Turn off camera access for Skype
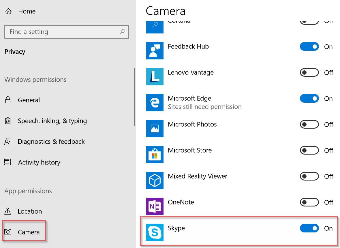 309,228
